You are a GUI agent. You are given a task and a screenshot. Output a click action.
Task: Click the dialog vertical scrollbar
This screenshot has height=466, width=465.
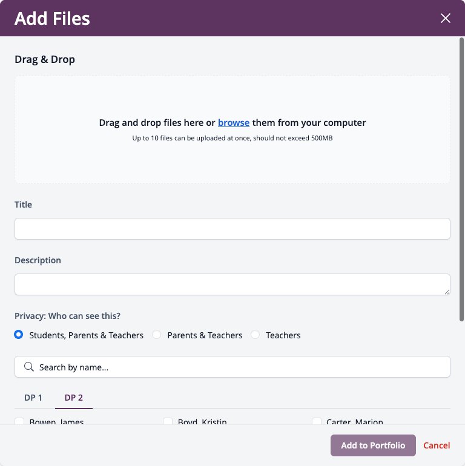[461, 180]
